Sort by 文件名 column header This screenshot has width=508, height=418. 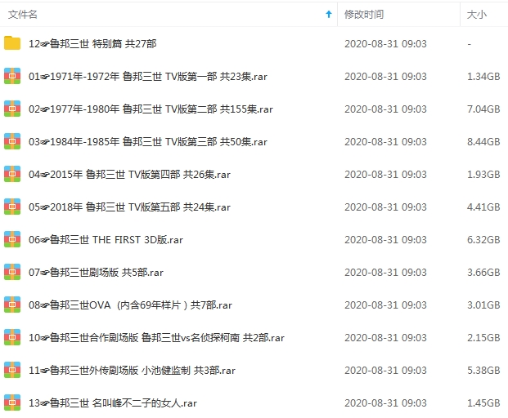(x=23, y=14)
